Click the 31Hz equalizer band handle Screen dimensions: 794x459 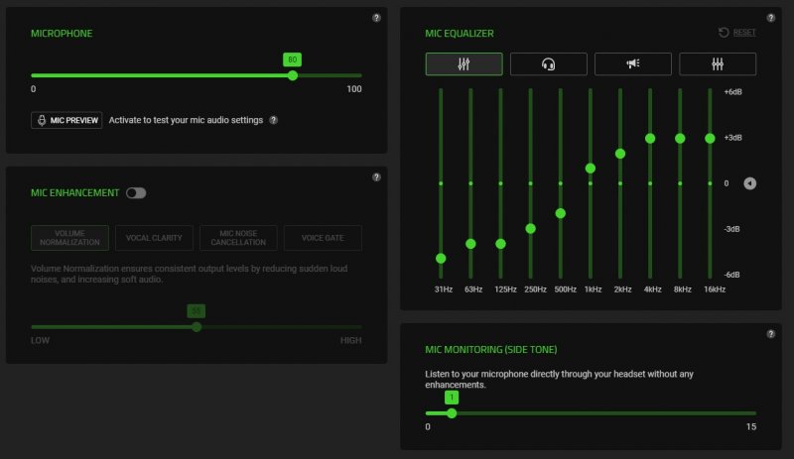click(441, 259)
